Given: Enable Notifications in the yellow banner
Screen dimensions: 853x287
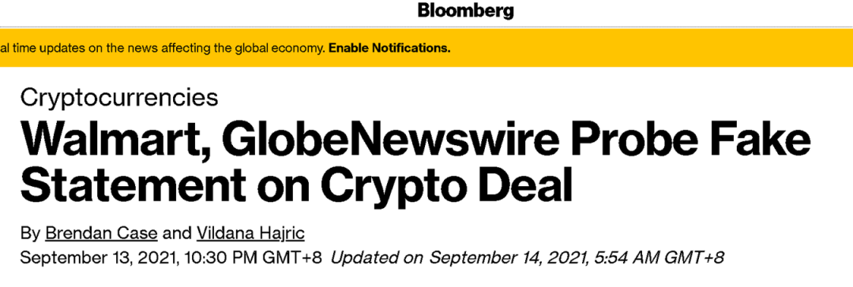Looking at the screenshot, I should point(389,48).
